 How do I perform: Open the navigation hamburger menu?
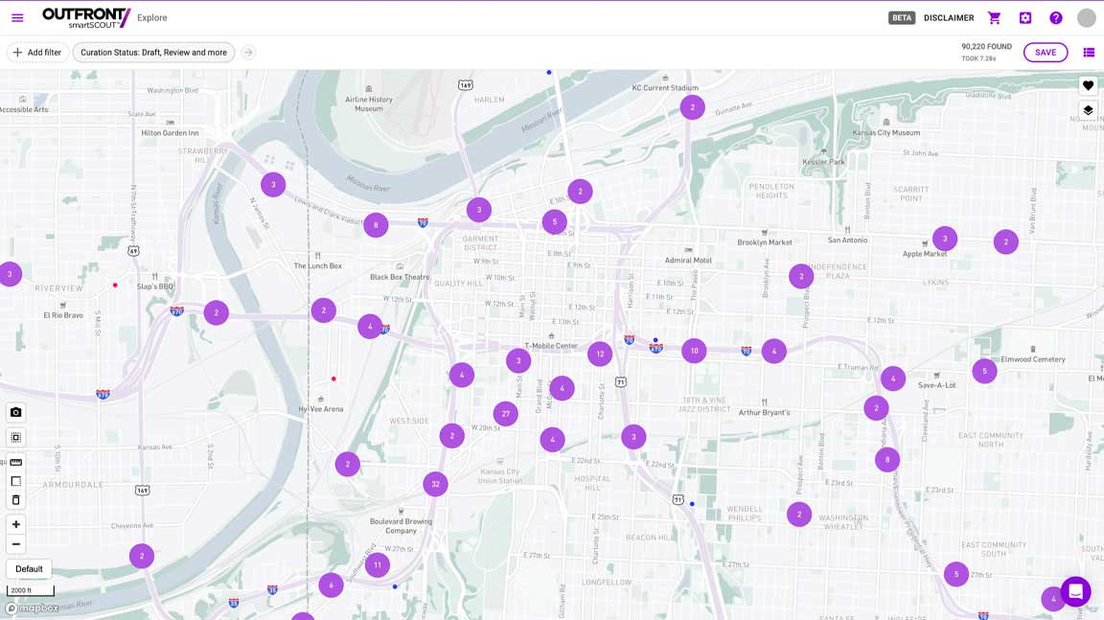pos(16,16)
